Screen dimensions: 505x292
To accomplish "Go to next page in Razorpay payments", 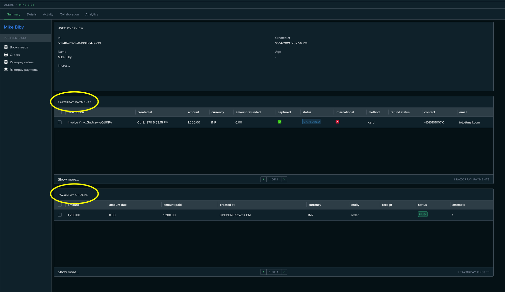I will (284, 179).
